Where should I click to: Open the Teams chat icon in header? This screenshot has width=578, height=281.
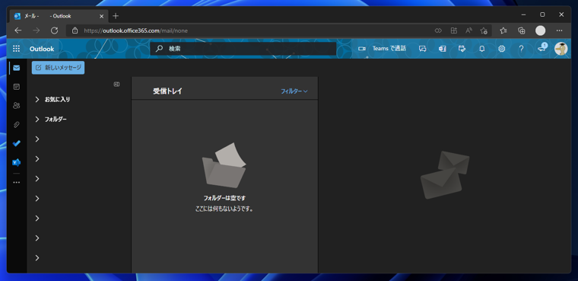coord(422,49)
